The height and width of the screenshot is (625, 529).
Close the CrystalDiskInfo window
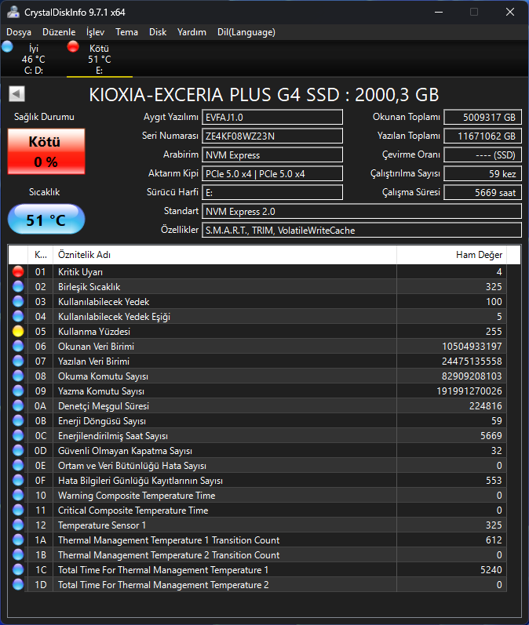pos(510,12)
